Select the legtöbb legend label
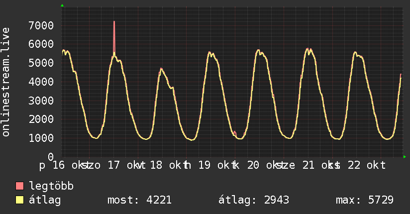 pos(51,186)
